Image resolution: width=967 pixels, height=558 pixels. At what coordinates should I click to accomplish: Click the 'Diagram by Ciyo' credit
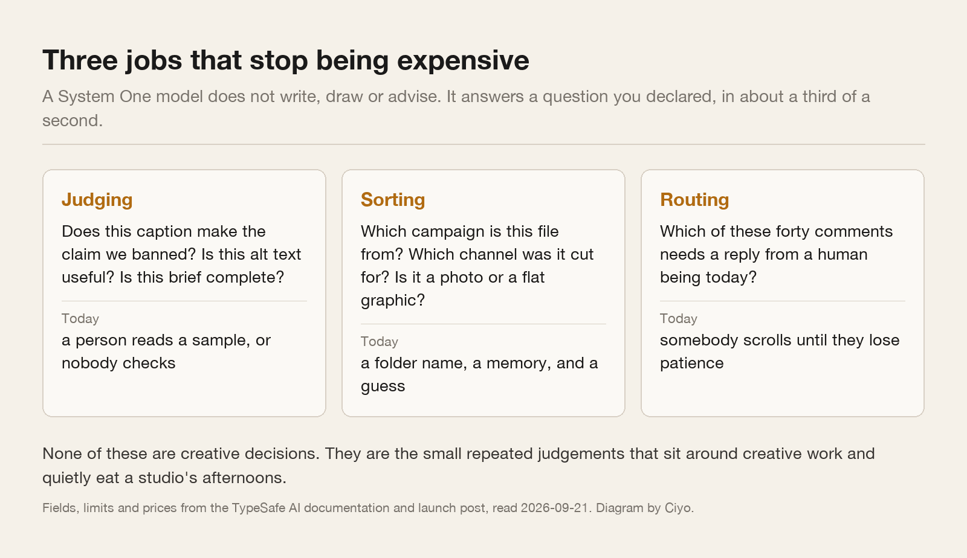pyautogui.click(x=645, y=508)
